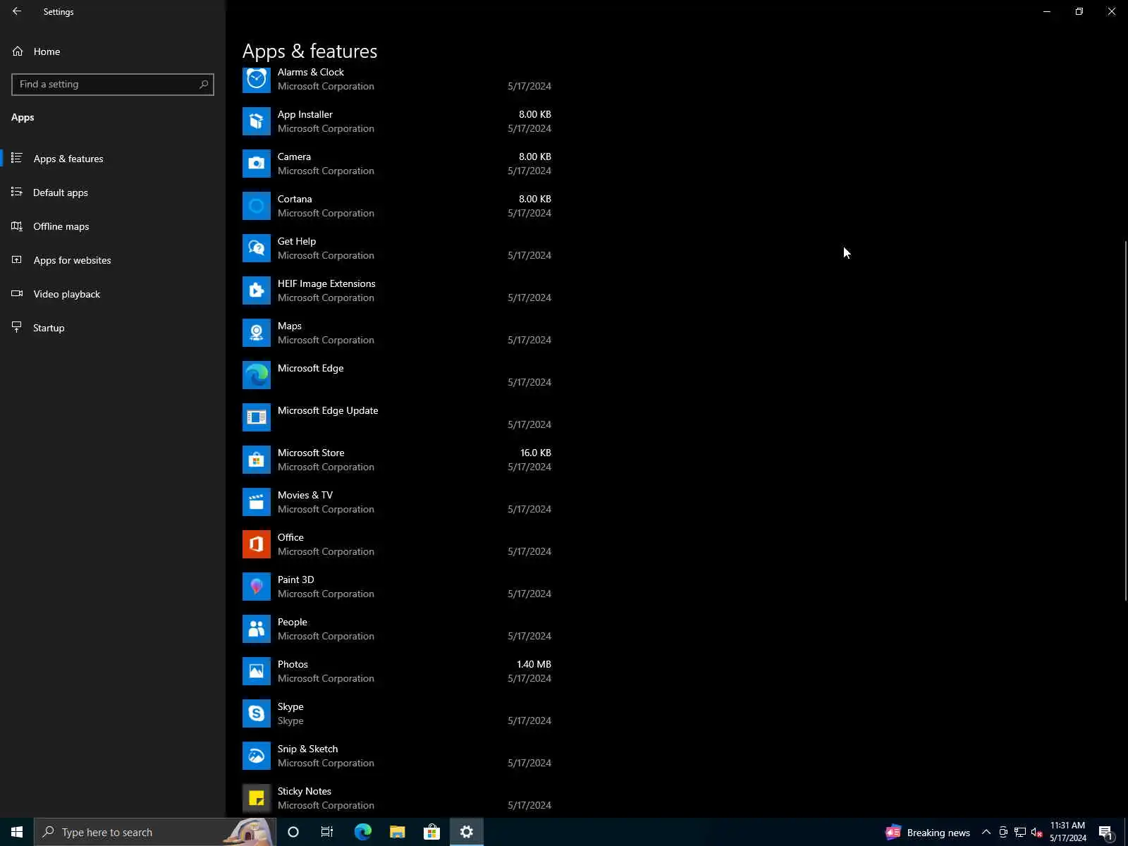Select the Snip & Sketch app name
The image size is (1128, 846).
[308, 749]
